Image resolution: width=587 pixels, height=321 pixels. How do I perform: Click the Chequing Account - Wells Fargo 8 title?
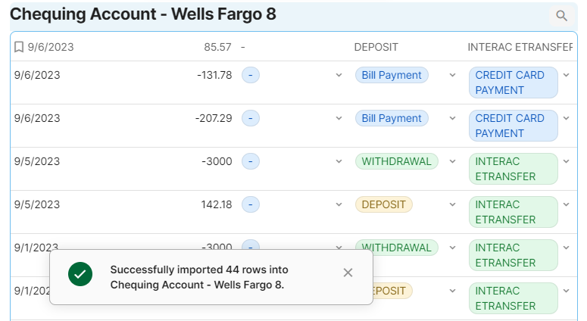[x=143, y=14]
